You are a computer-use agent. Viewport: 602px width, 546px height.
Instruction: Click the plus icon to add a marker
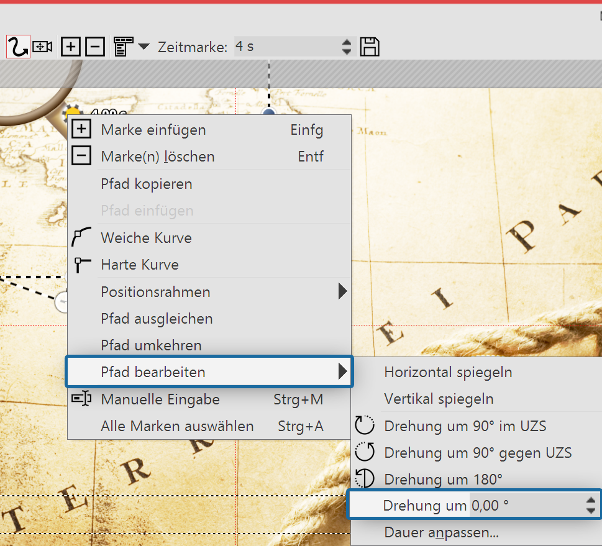tap(70, 47)
